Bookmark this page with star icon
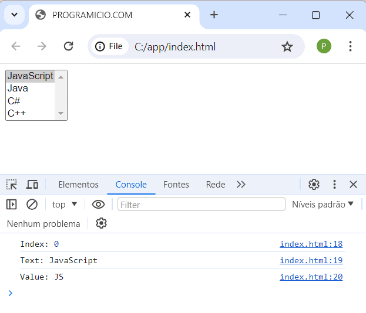Screen dimensions: 366x313 [x=287, y=46]
